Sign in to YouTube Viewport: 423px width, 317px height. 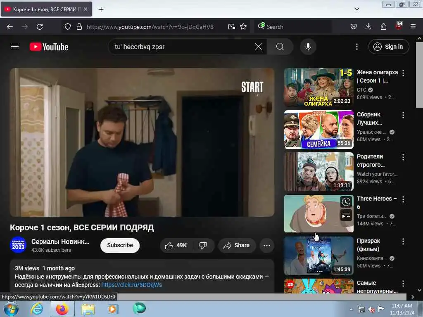click(388, 47)
